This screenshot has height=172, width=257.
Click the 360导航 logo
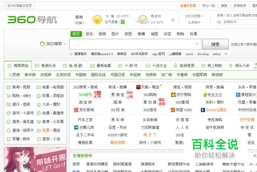[32, 20]
